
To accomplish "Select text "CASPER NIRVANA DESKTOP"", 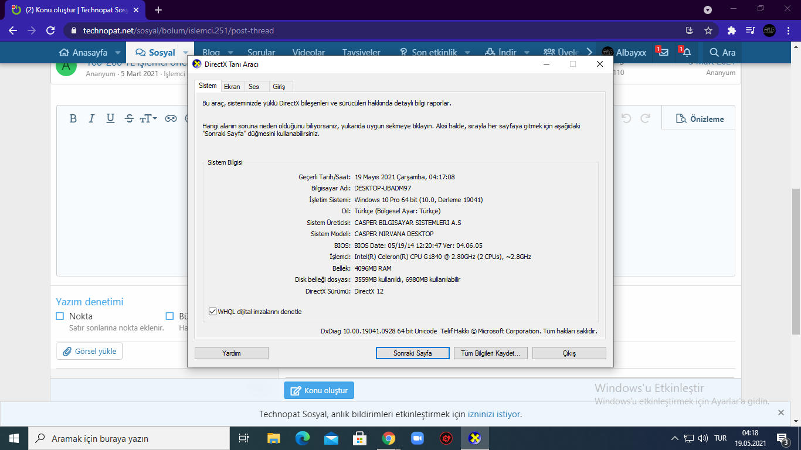I will point(394,234).
